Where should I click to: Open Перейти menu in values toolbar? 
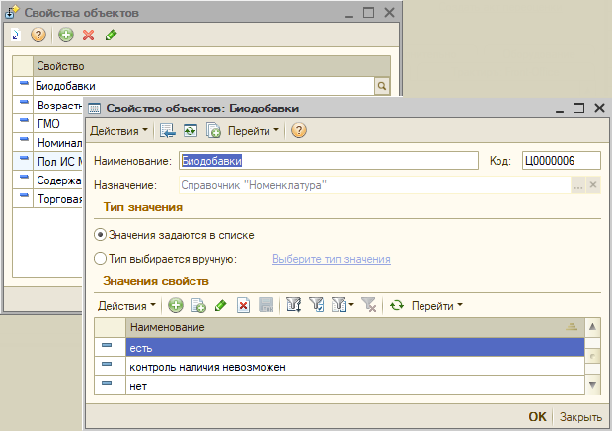coord(436,306)
